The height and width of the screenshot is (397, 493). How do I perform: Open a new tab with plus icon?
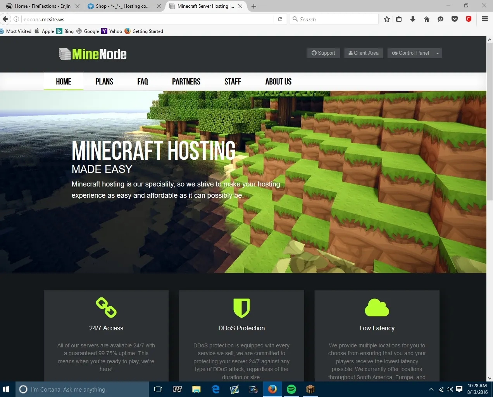click(253, 6)
